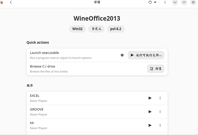This screenshot has height=135, width=198.
Task: Run GROOVE using its play icon
Action: (150, 112)
